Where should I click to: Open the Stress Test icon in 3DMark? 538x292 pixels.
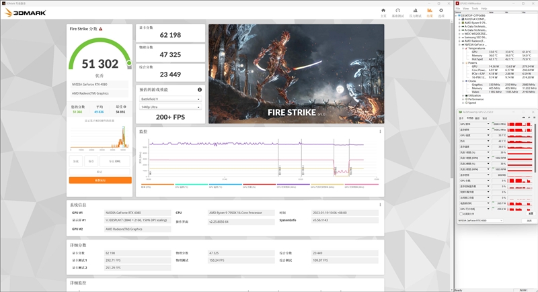click(414, 11)
